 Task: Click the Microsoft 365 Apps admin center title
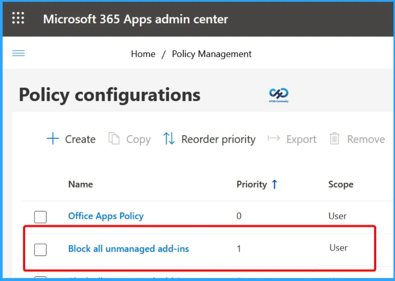click(x=136, y=19)
